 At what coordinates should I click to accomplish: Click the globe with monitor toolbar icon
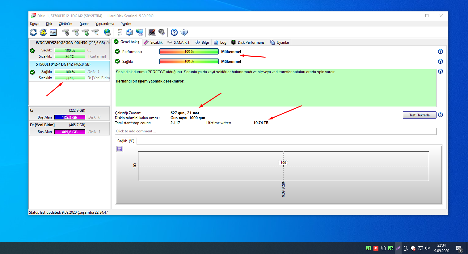(x=140, y=32)
